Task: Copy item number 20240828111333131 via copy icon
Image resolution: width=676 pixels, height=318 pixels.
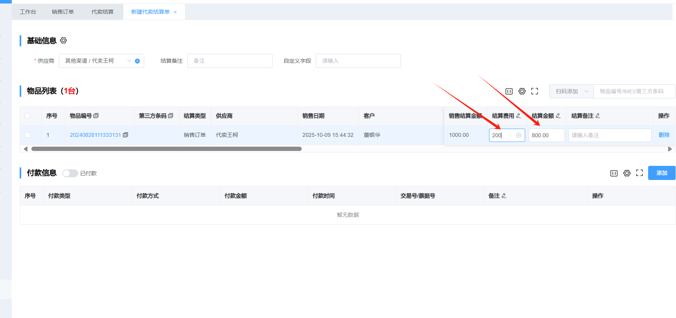Action: point(126,135)
